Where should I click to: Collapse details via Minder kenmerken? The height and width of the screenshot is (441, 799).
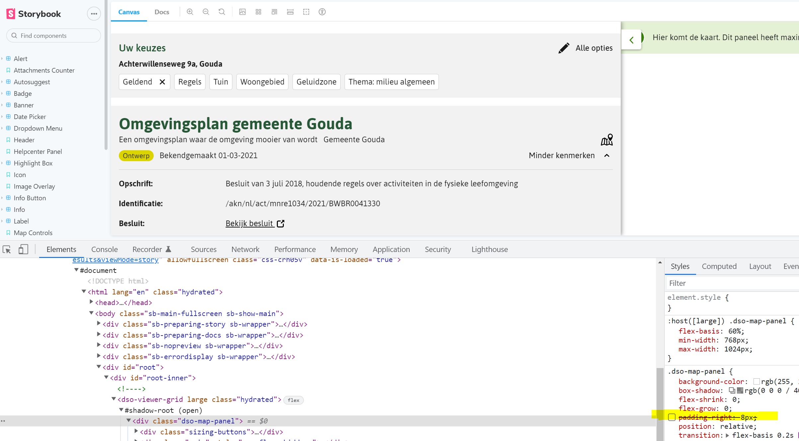(569, 156)
